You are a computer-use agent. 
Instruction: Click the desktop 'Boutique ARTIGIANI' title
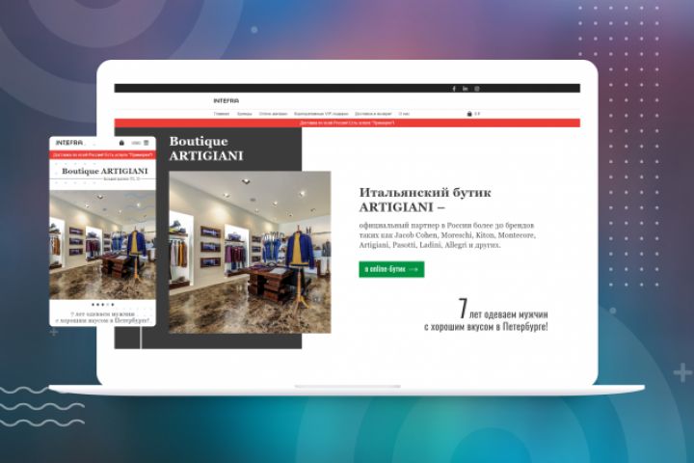(206, 149)
